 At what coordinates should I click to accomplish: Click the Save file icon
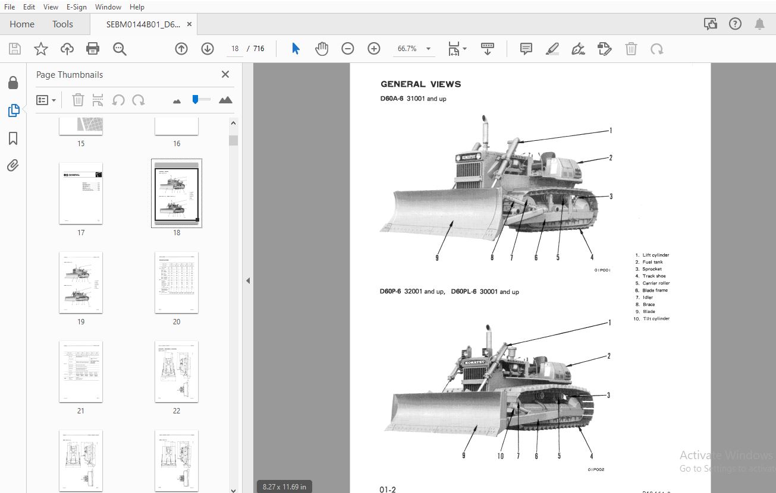(x=14, y=49)
